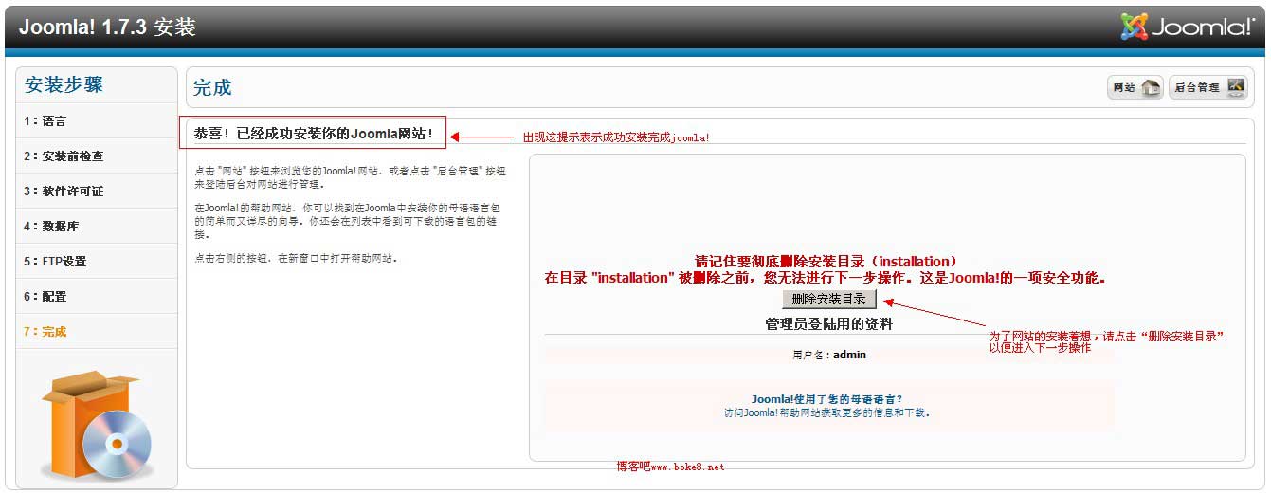Select step 6：配置

pos(97,297)
